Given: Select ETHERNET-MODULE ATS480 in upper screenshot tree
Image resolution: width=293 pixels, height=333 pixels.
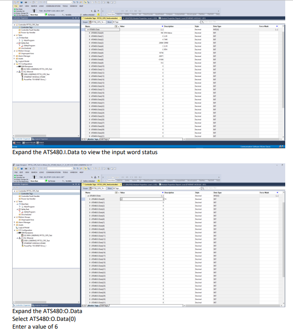Looking at the screenshot, I should point(34,77).
